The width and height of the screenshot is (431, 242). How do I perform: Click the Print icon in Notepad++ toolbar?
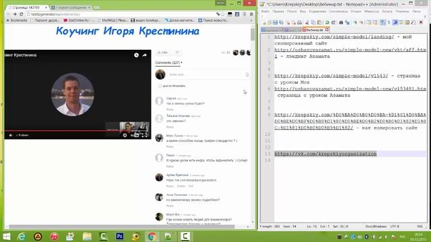300,22
